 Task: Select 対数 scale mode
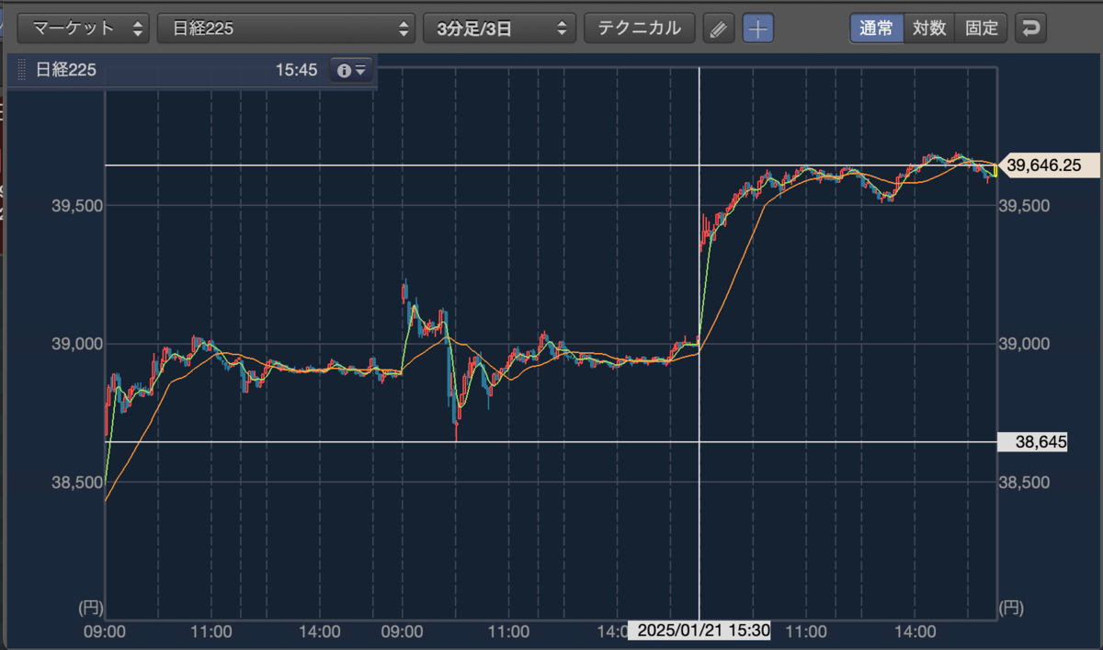(929, 28)
